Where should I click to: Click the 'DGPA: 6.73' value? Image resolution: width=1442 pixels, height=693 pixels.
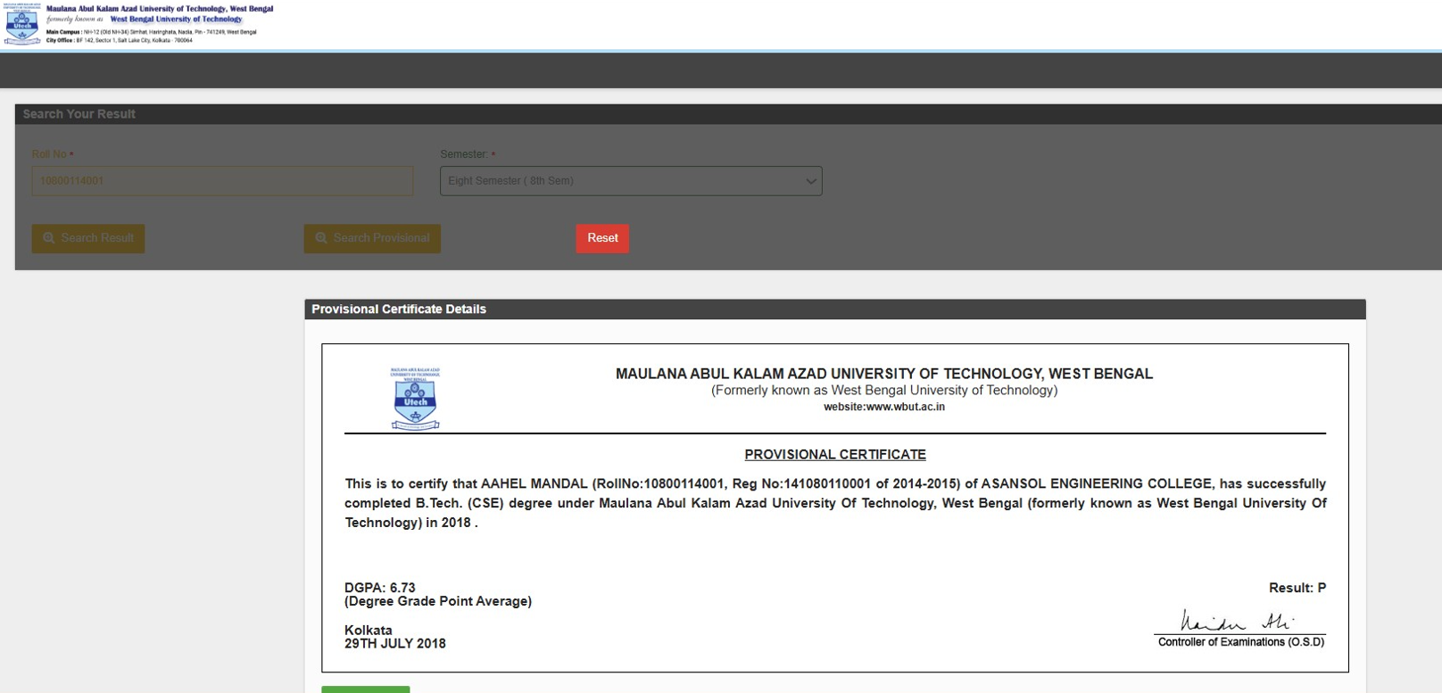point(380,588)
